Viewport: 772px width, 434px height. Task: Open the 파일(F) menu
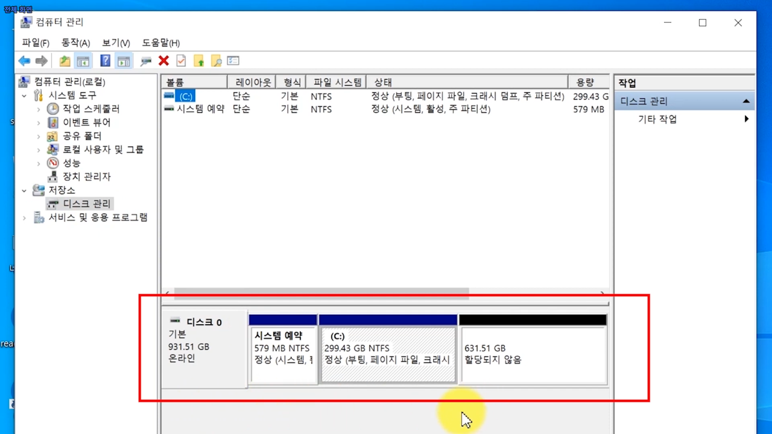tap(36, 43)
